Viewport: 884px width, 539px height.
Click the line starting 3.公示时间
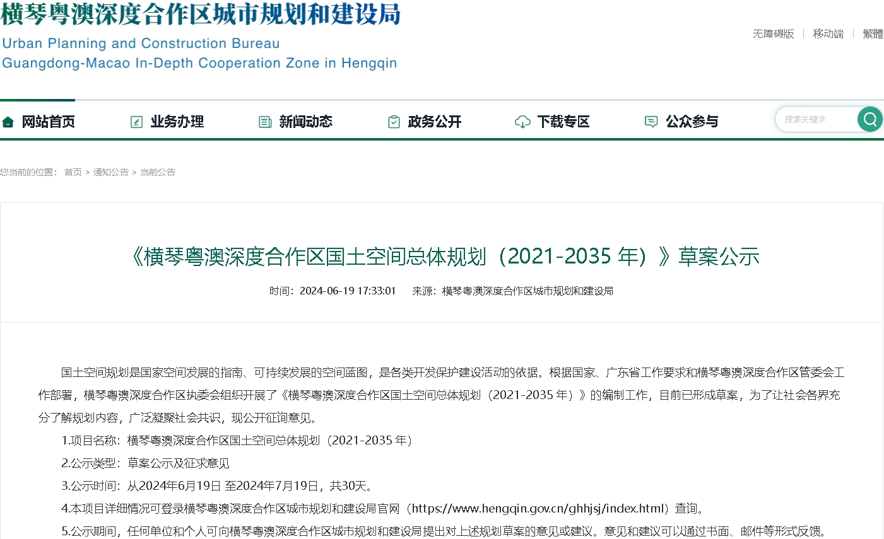pyautogui.click(x=219, y=486)
